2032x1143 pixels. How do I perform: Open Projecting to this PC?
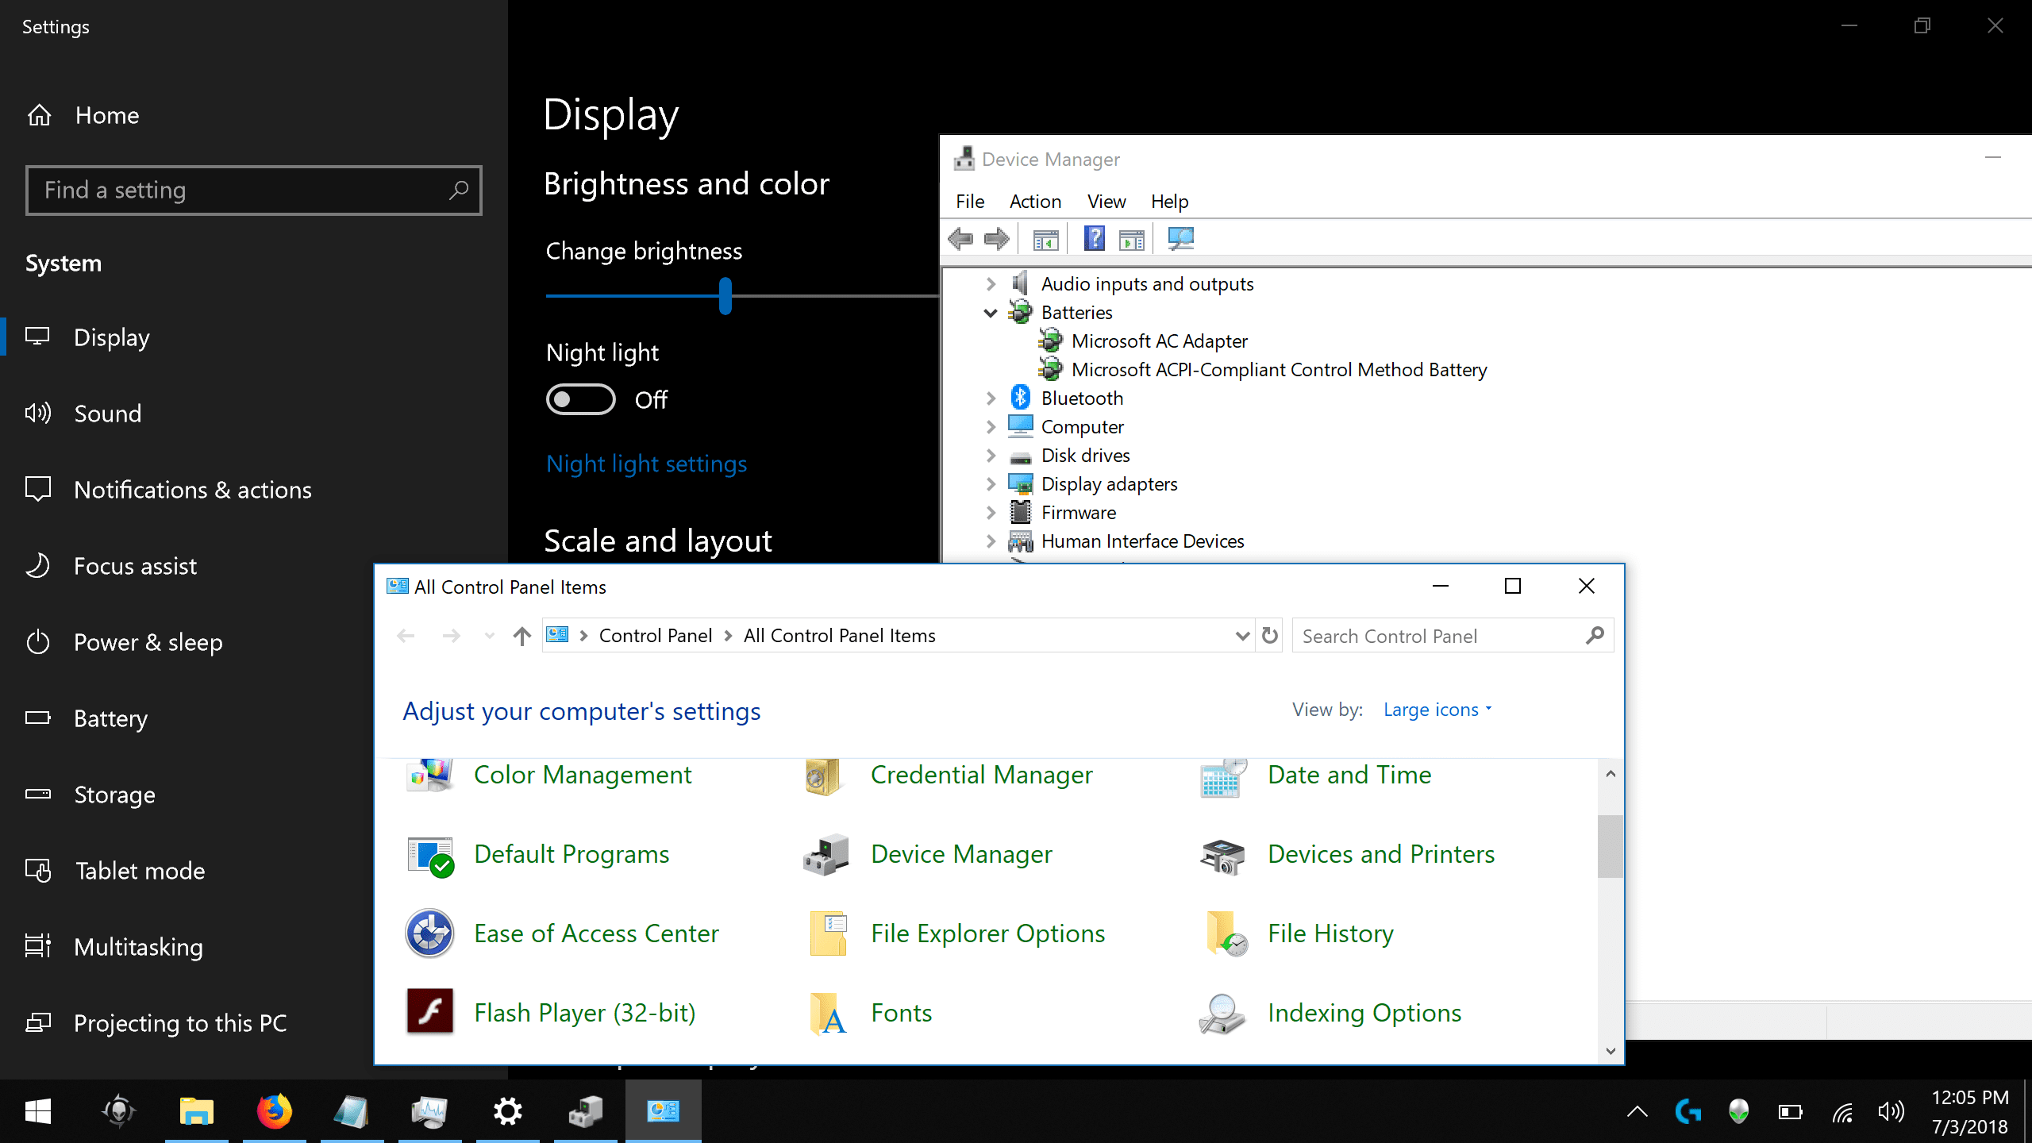pyautogui.click(x=180, y=1023)
